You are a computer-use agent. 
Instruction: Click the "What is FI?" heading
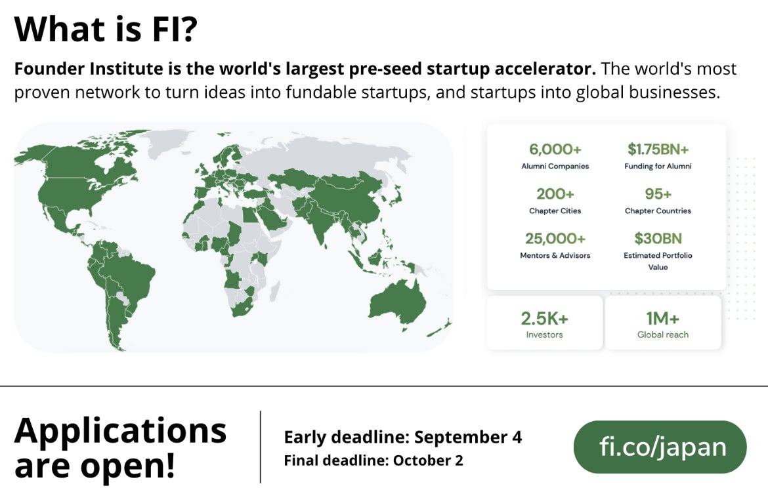click(x=105, y=29)
